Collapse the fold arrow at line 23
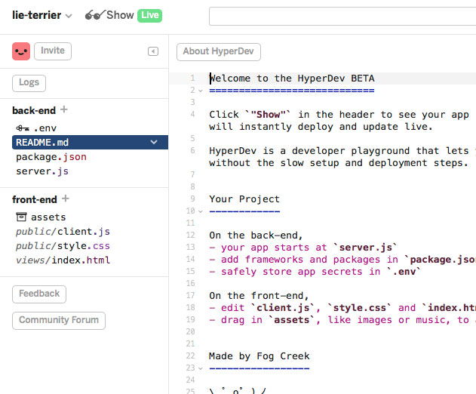 click(201, 368)
